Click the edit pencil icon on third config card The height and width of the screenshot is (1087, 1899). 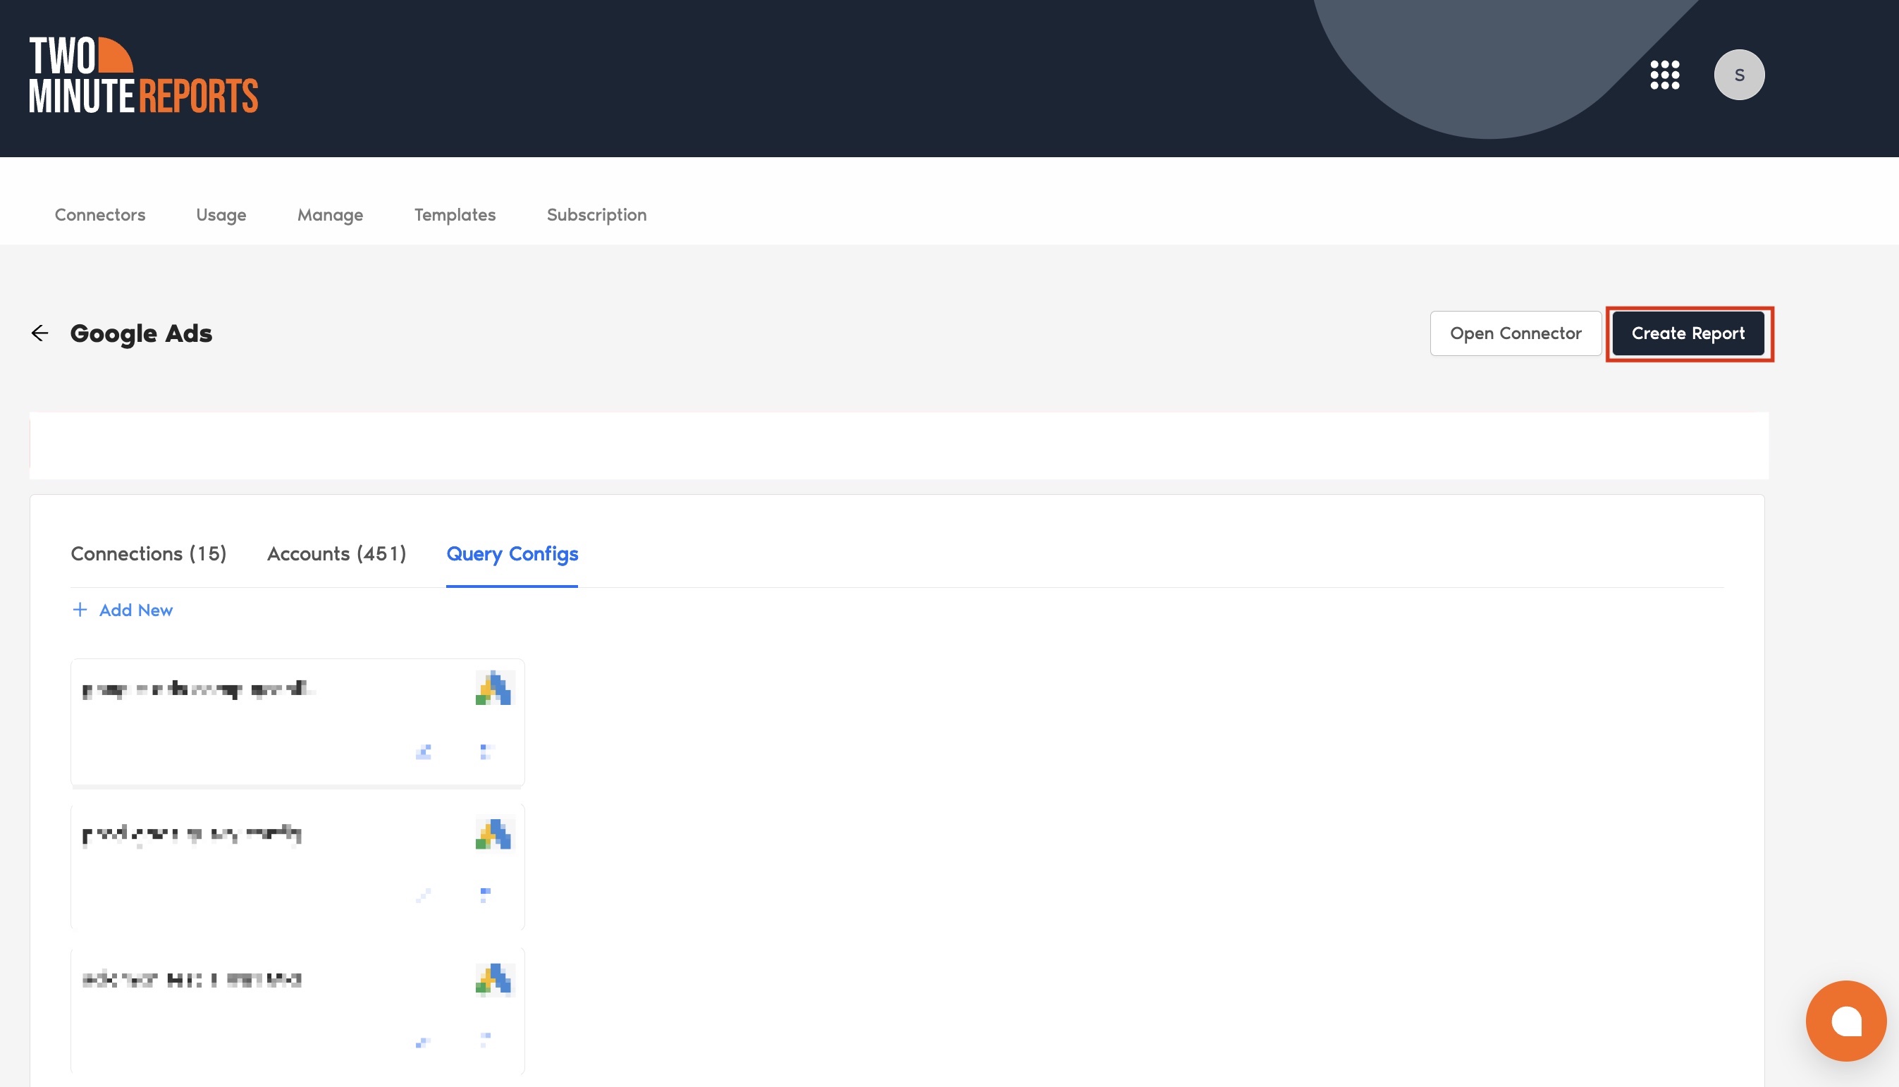(423, 1041)
